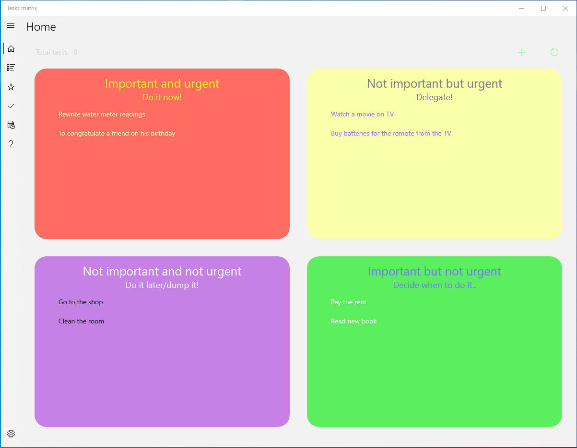Open the calendar schedule icon in sidebar
The image size is (577, 448).
[x=11, y=125]
